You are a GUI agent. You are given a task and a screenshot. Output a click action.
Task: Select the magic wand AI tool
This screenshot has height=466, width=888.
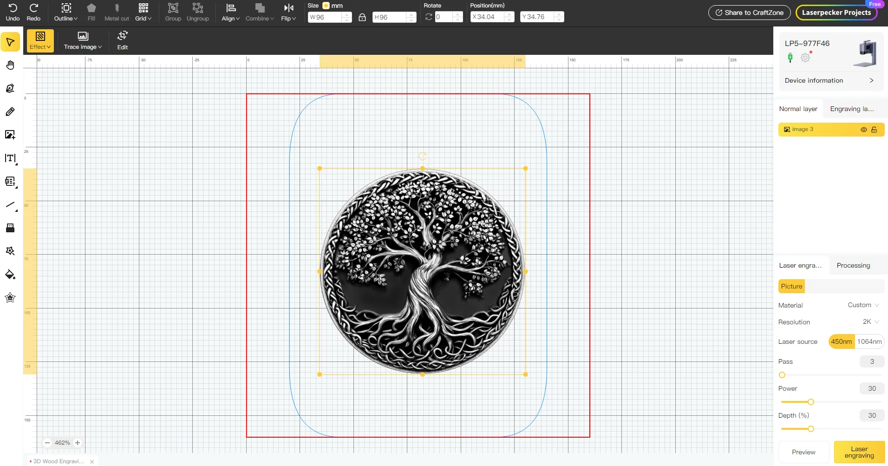[10, 251]
